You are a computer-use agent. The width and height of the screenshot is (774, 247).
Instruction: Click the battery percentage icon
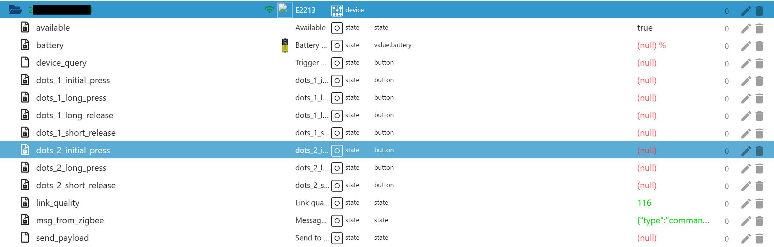285,45
